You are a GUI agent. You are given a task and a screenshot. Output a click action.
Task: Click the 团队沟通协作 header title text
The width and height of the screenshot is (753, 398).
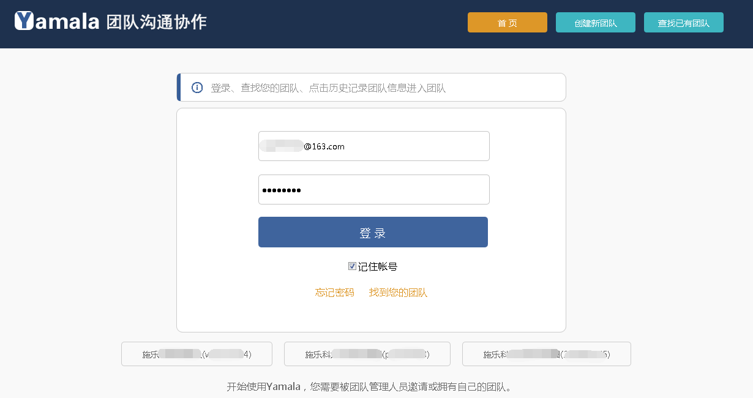[x=156, y=22]
